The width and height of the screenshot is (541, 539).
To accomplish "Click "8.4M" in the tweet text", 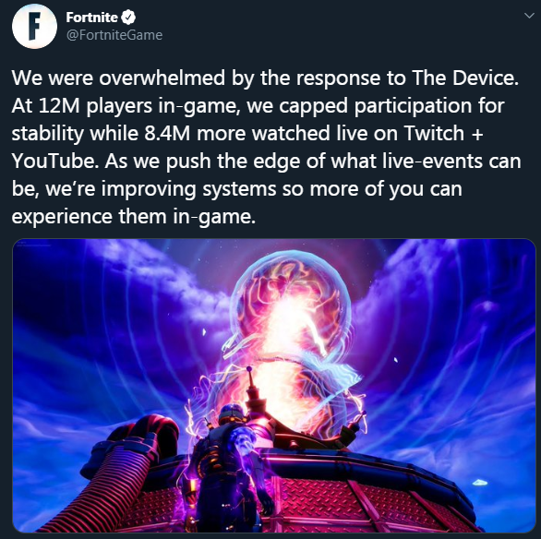I will coord(167,134).
